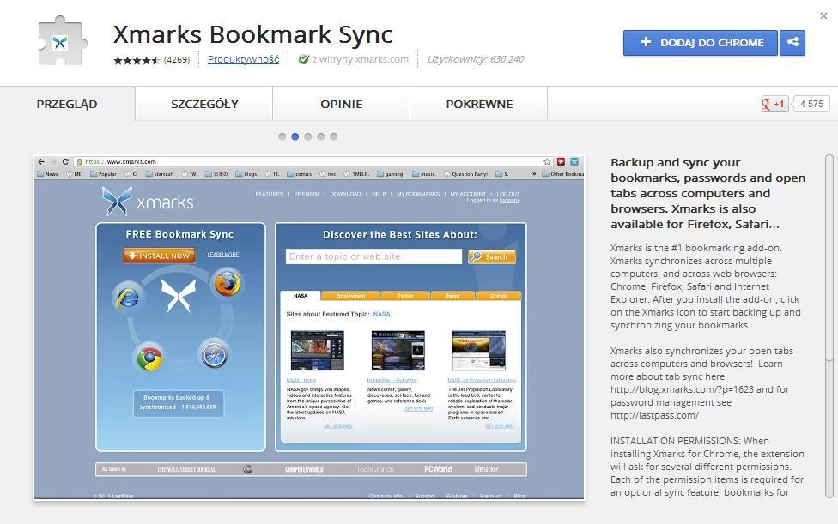Open the Produktywność category link
The image size is (838, 524).
[x=243, y=59]
